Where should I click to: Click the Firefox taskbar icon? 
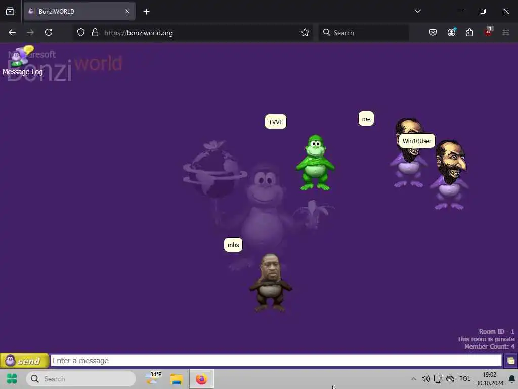[x=201, y=379]
